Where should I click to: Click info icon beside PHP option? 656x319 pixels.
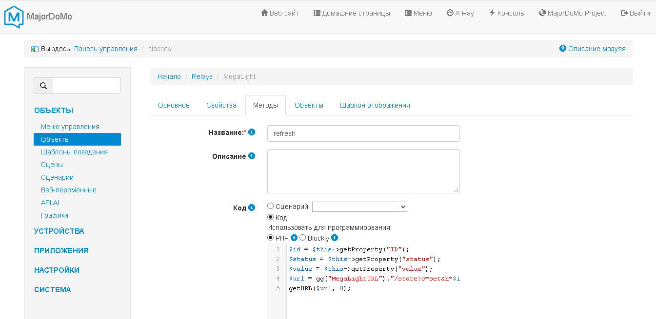coord(294,238)
